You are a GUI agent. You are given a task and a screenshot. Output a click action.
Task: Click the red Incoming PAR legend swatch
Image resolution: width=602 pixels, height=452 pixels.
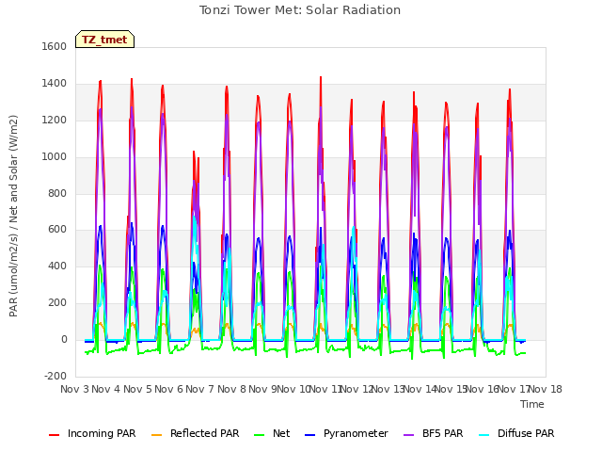click(x=55, y=435)
